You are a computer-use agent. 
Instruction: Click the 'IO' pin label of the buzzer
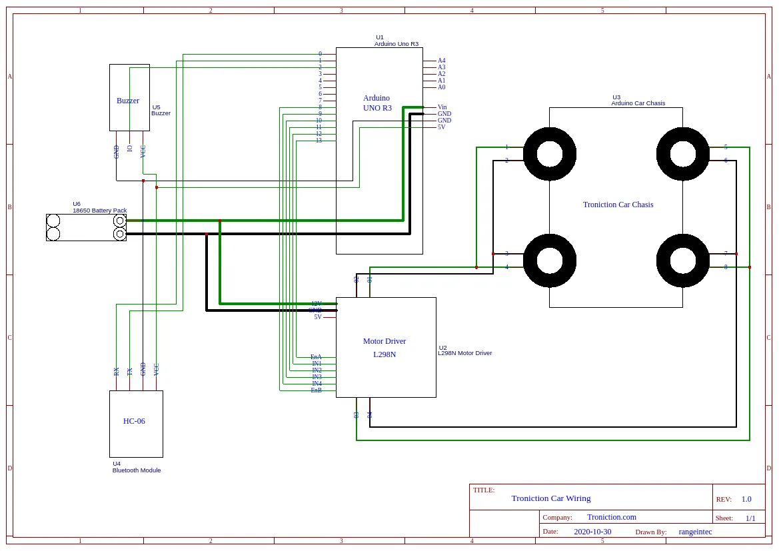point(130,148)
